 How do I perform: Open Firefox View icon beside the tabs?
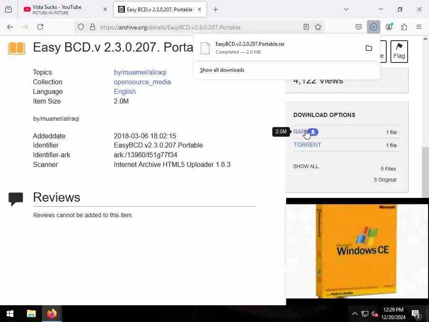pos(8,9)
